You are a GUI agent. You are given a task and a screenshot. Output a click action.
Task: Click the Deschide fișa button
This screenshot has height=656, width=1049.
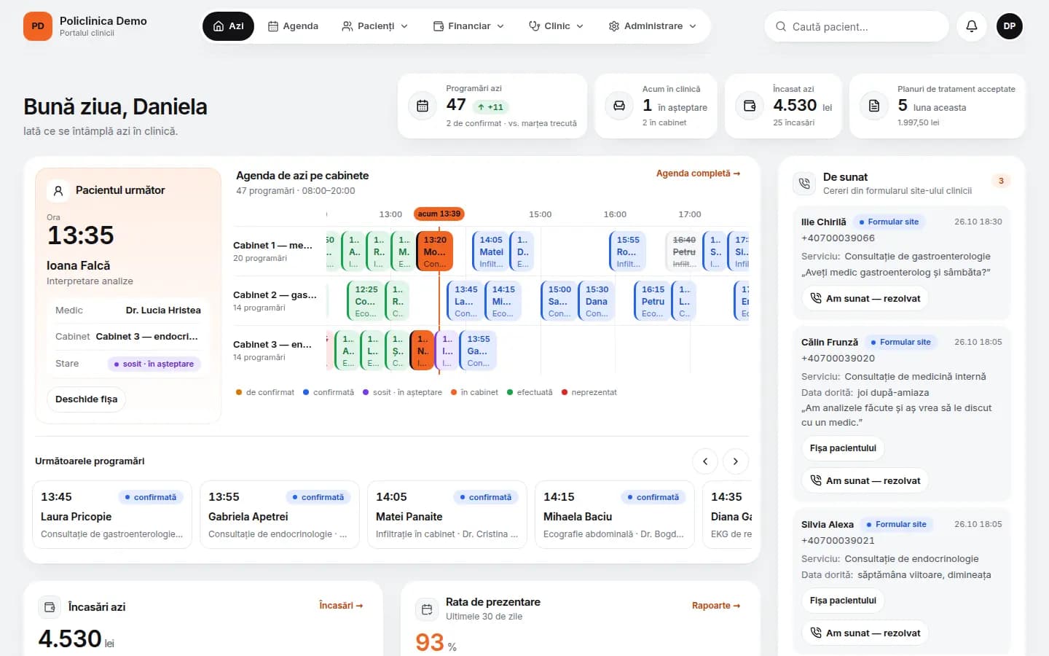point(87,399)
